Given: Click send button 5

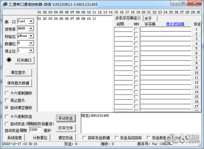Looking at the screenshot, I should (x=196, y=49).
